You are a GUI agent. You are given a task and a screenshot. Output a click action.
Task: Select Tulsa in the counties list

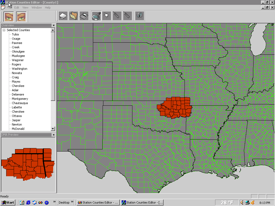(15, 34)
